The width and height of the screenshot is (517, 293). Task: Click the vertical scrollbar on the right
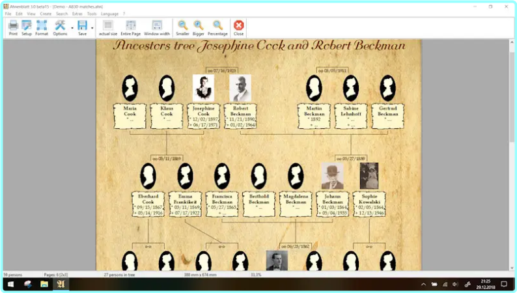(x=512, y=98)
